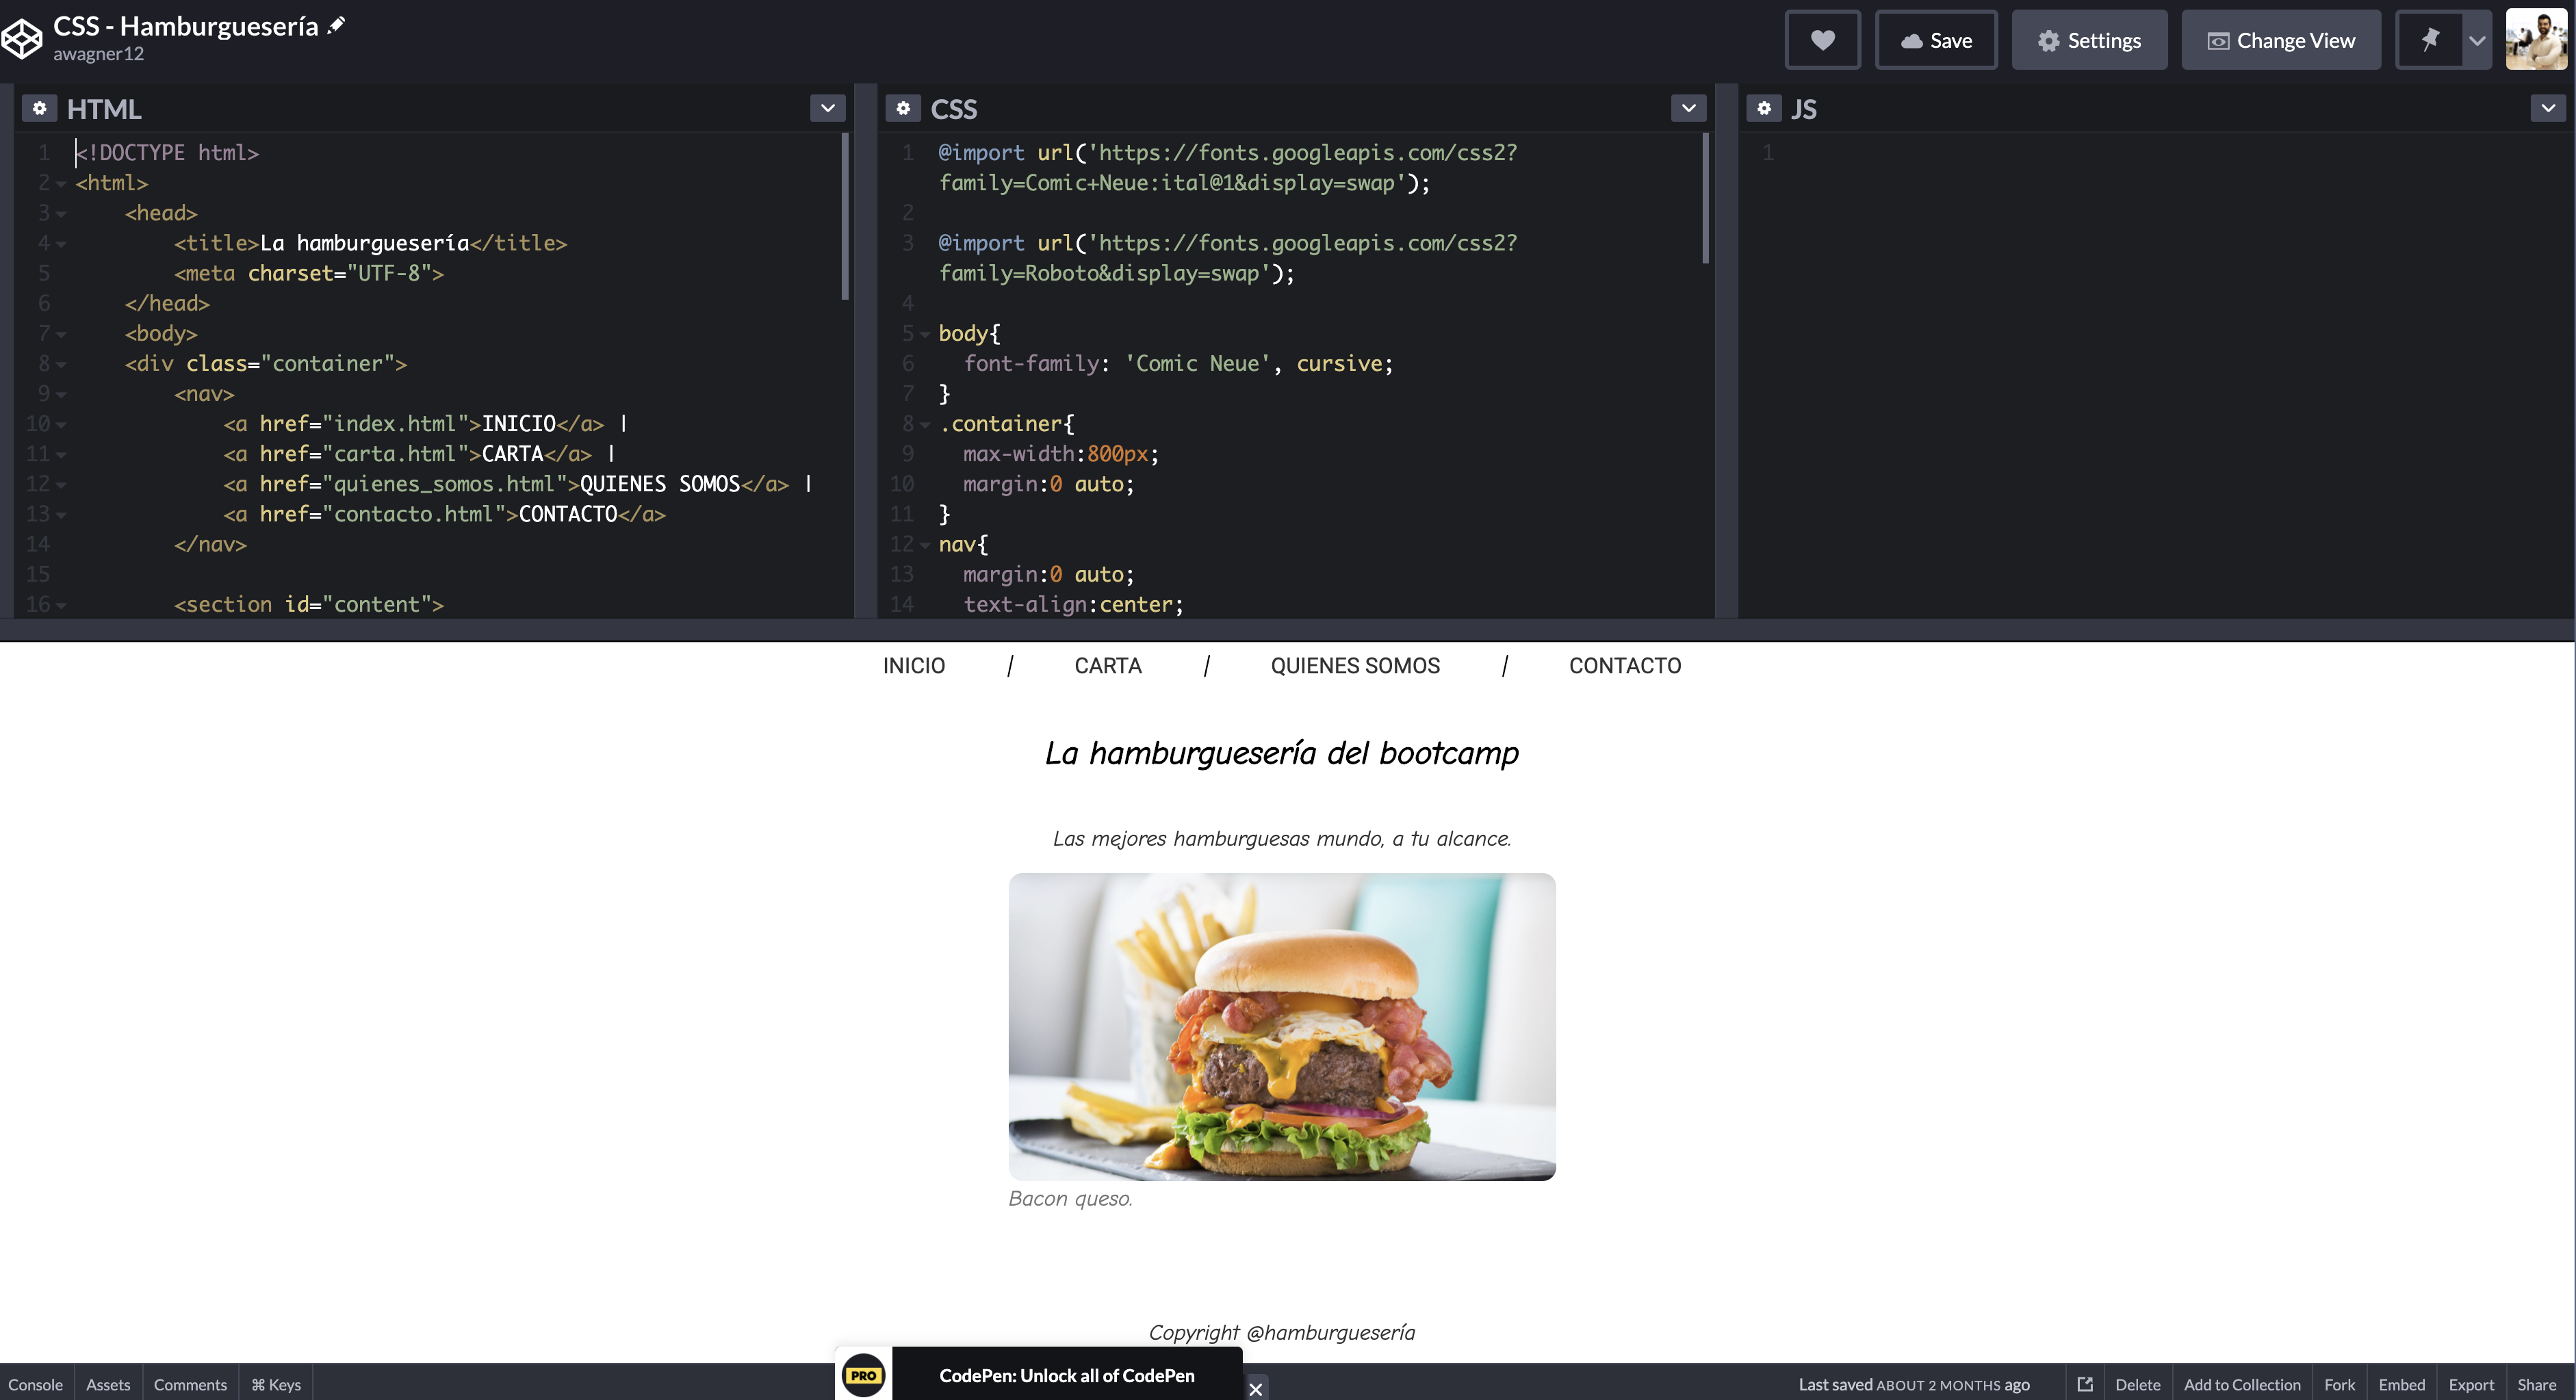Click INICIO link in preview
Viewport: 2576px width, 1400px height.
[x=913, y=666]
